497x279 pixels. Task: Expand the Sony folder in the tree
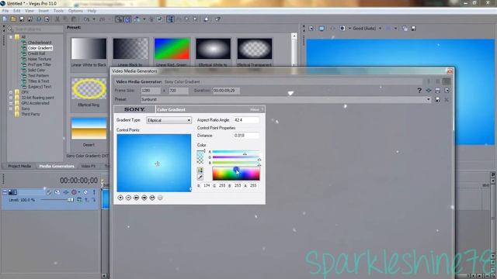[11, 108]
